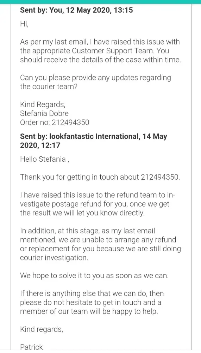Select the 'I have raised this issue to the refund team' paragraph
Viewport: 201px width, 353px height.
(98, 204)
